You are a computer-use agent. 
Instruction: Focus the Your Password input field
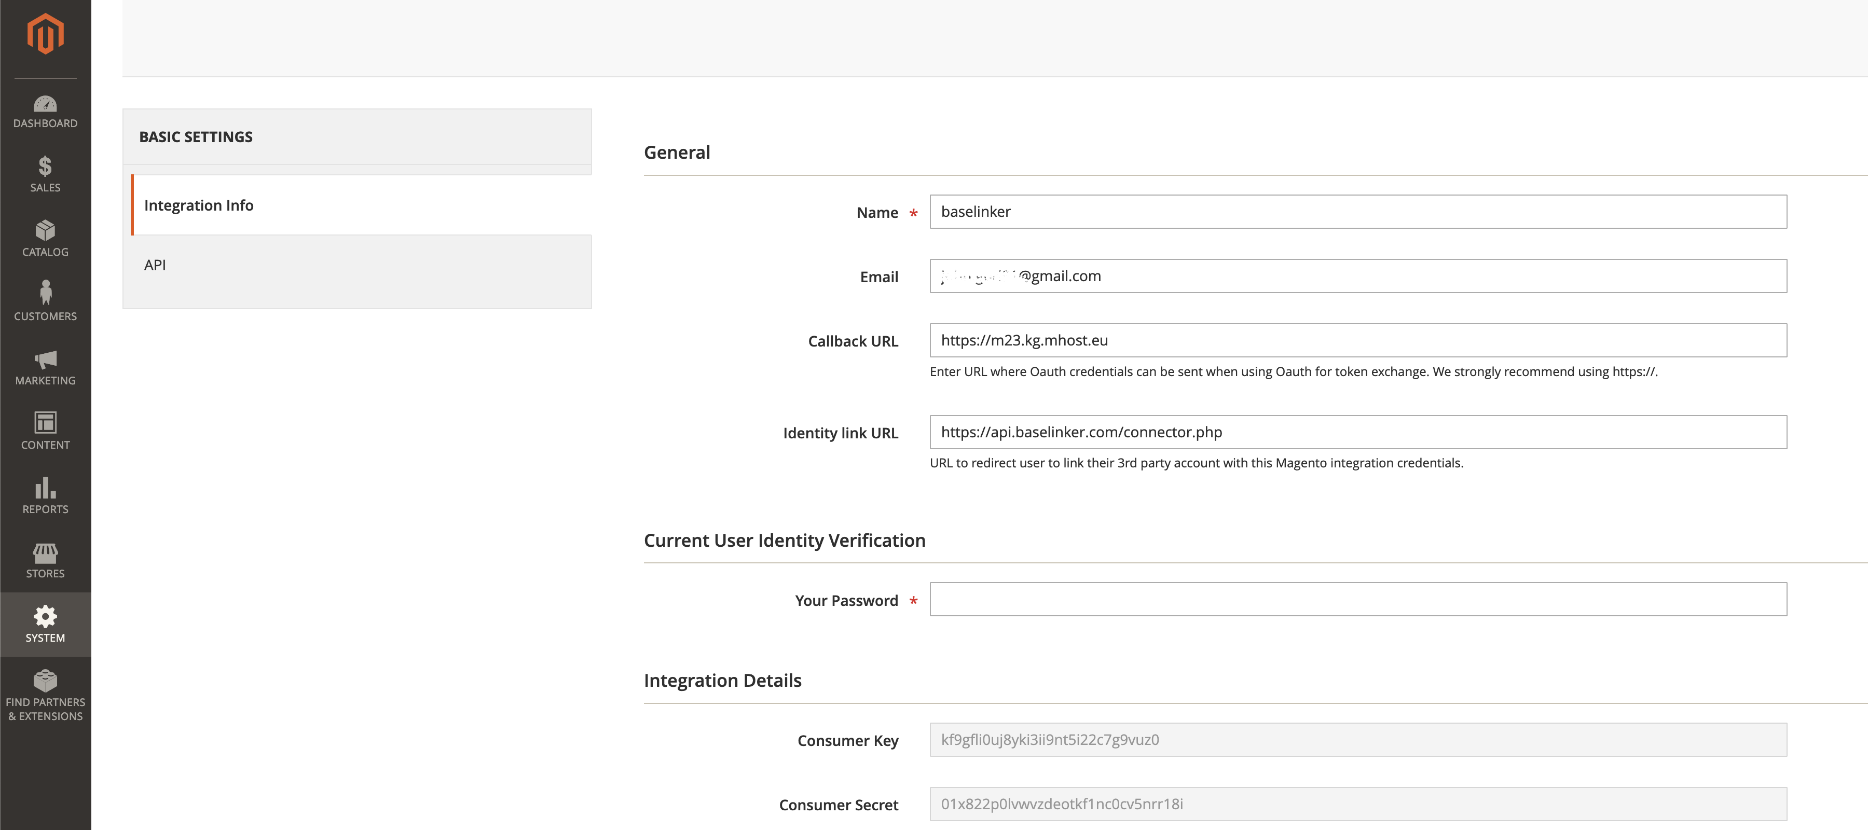click(x=1357, y=600)
